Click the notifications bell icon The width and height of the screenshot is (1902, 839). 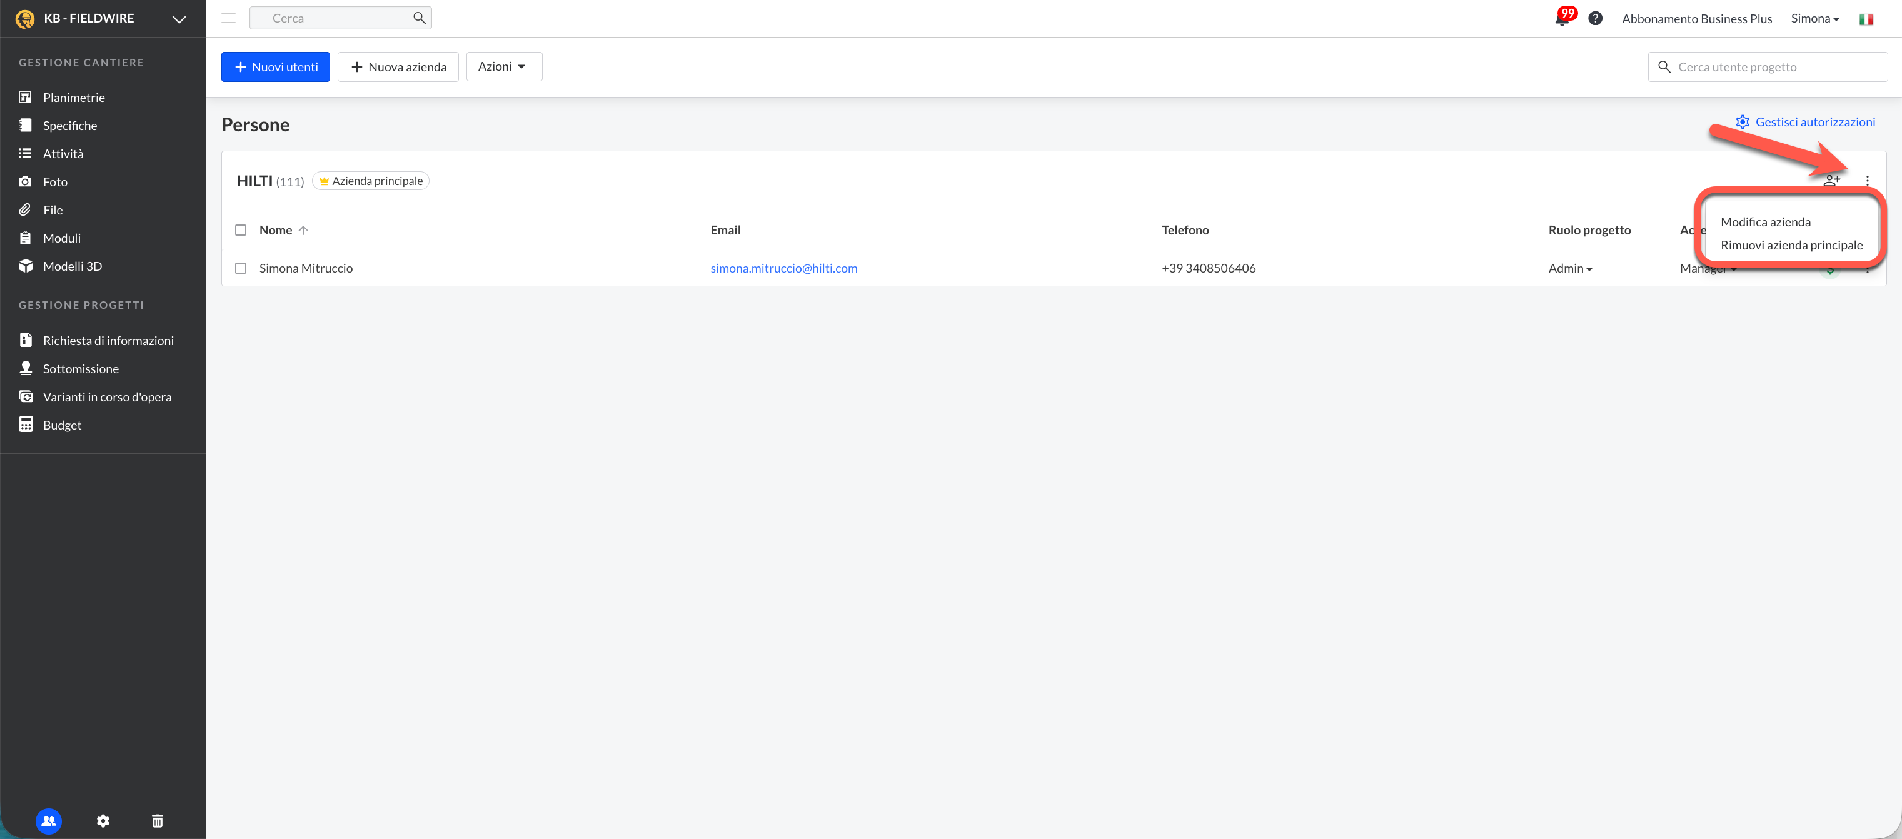tap(1561, 19)
